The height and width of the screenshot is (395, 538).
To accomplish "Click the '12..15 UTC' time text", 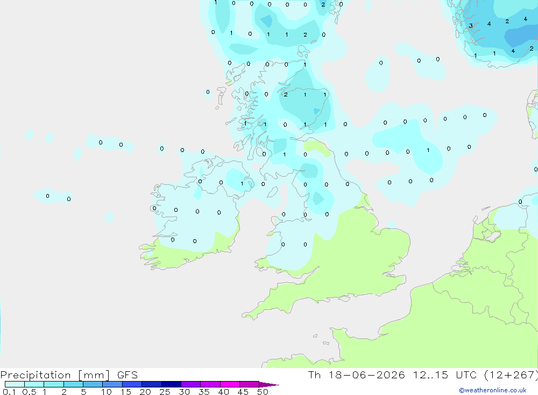I will [445, 375].
